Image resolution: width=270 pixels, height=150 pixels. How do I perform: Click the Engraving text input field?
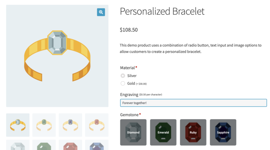pyautogui.click(x=193, y=103)
